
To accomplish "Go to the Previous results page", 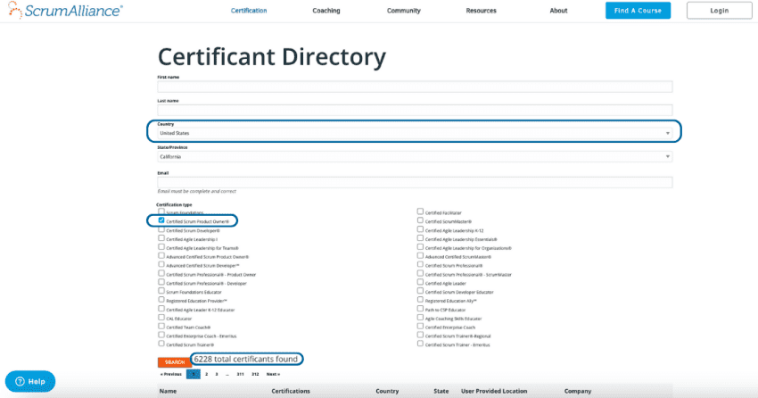I will [x=170, y=374].
